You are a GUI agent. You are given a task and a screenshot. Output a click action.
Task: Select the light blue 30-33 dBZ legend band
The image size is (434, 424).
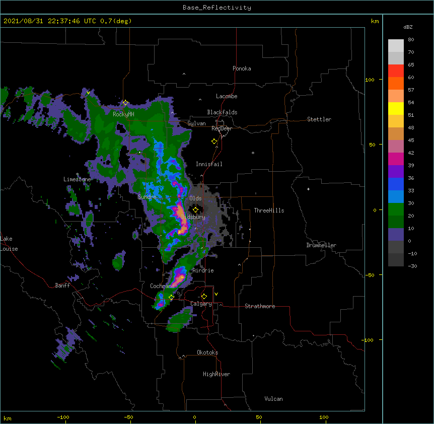point(396,196)
